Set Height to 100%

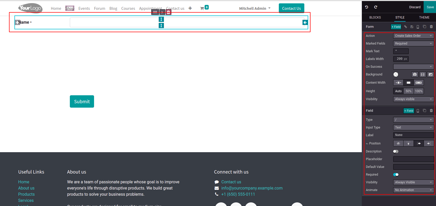point(419,91)
